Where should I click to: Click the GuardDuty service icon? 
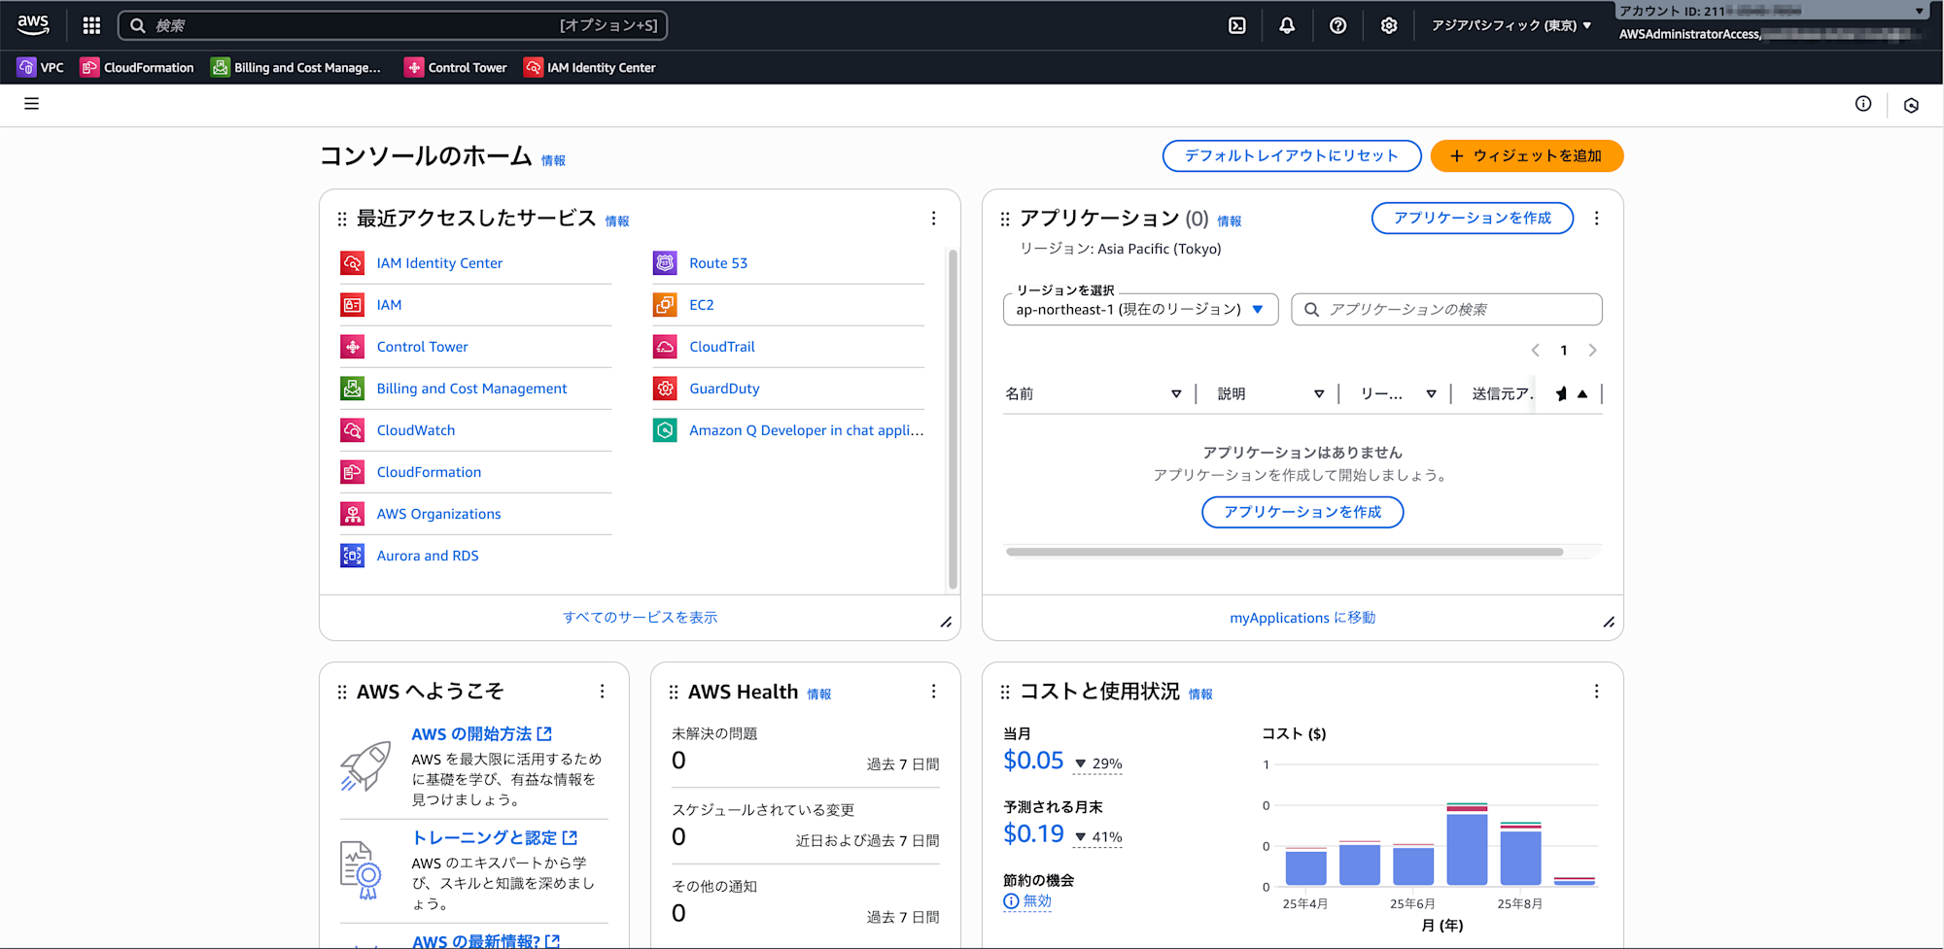665,389
